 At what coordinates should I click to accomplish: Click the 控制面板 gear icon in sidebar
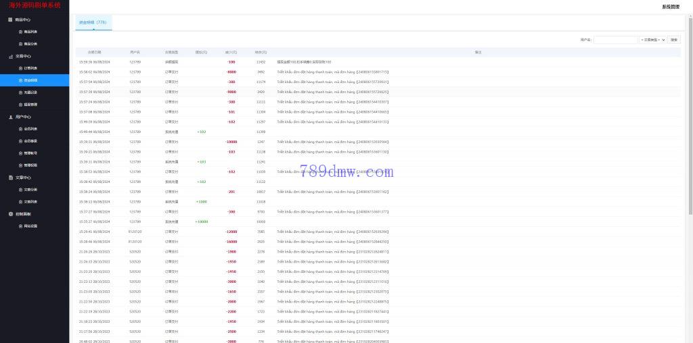(x=10, y=214)
